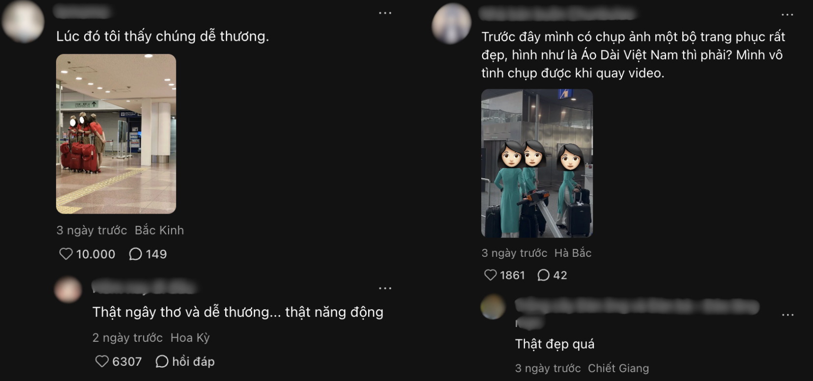The width and height of the screenshot is (813, 381).
Task: Click the blurred username above 'Thật ngây thơ'
Action: coord(144,286)
